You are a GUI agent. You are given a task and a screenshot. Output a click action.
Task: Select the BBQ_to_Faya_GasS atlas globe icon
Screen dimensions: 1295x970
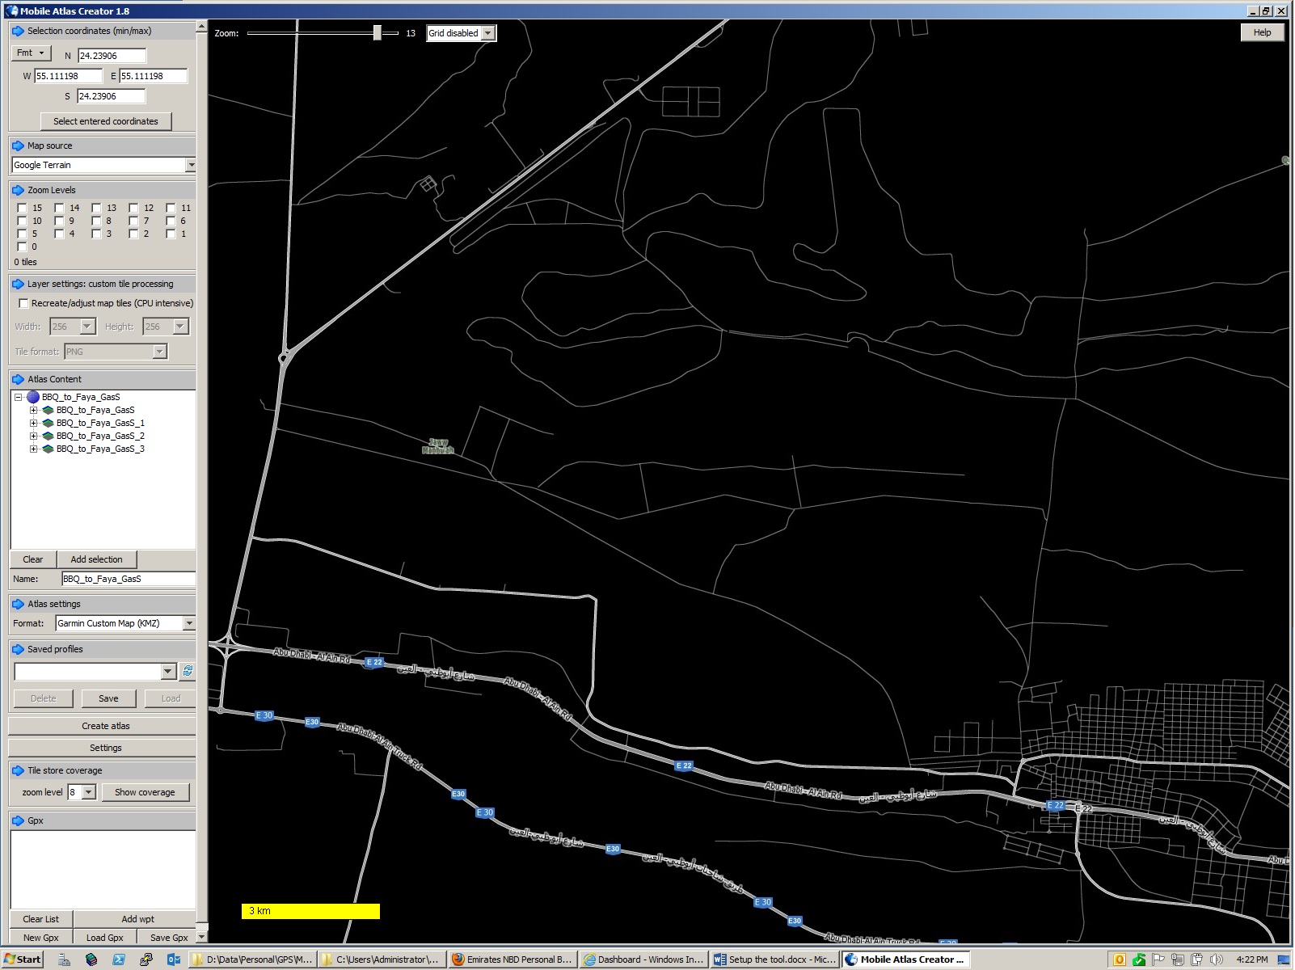pos(33,398)
